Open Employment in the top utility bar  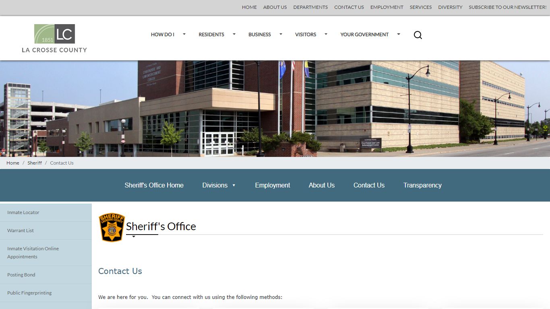[x=387, y=7]
